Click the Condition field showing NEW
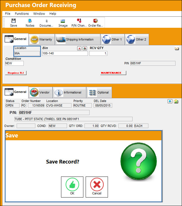Image resolution: width=182 pixels, height=206 pixels. click(x=14, y=63)
